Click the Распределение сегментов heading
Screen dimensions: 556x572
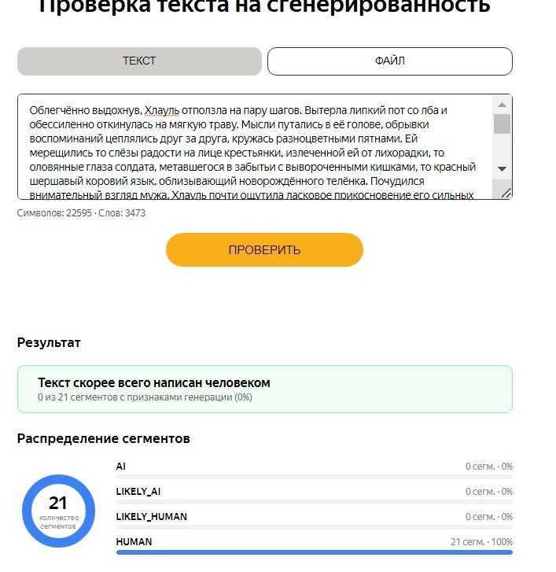click(104, 438)
